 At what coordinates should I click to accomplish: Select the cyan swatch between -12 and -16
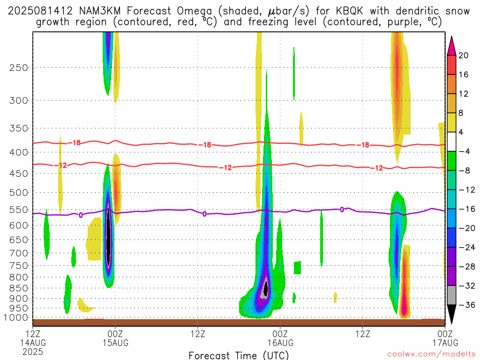coord(451,199)
